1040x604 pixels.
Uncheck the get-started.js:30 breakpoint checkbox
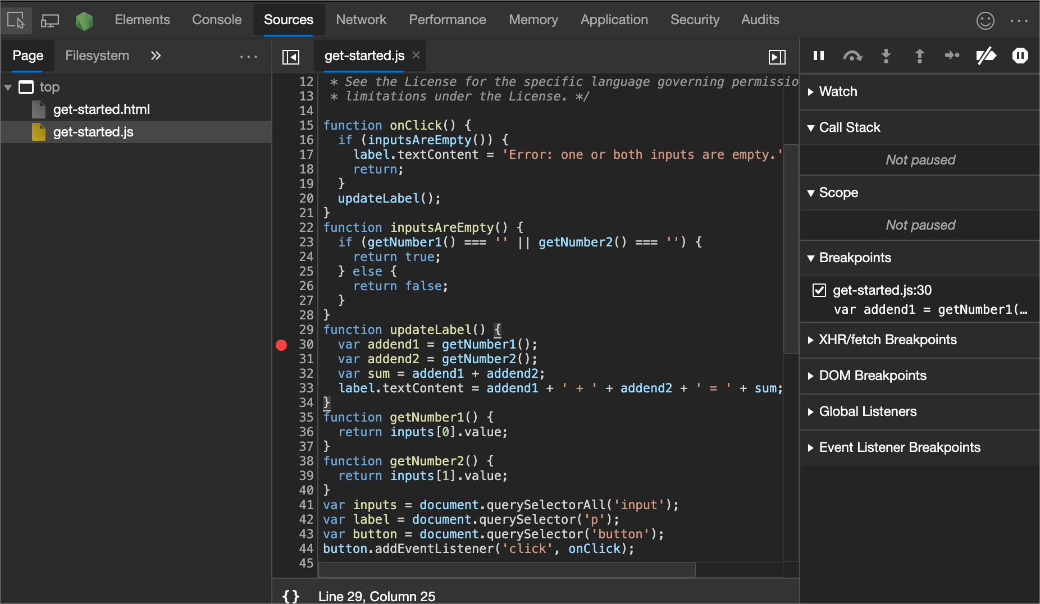[819, 290]
